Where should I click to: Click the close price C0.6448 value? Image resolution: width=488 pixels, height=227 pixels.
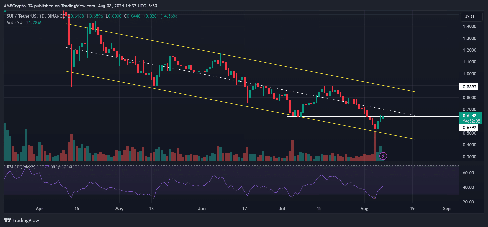[132, 16]
